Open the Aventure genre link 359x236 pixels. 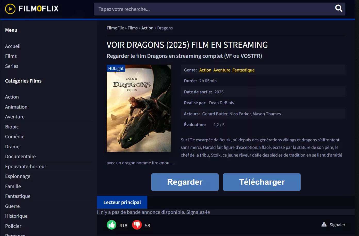(222, 70)
